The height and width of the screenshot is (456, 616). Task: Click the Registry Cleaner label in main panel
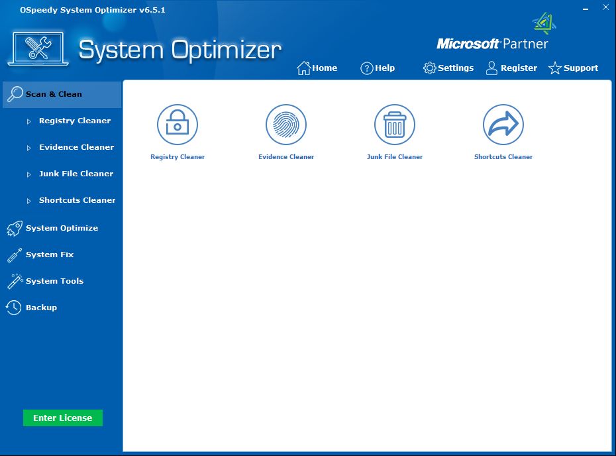(178, 157)
